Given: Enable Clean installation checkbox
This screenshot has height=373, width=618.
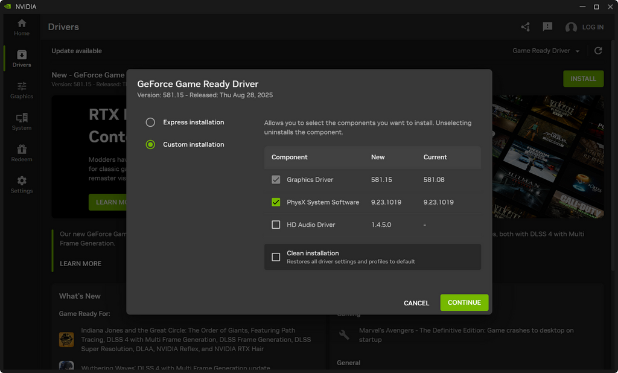Looking at the screenshot, I should pos(276,257).
